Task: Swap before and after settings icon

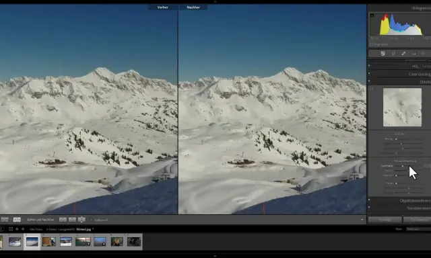Action: point(81,220)
